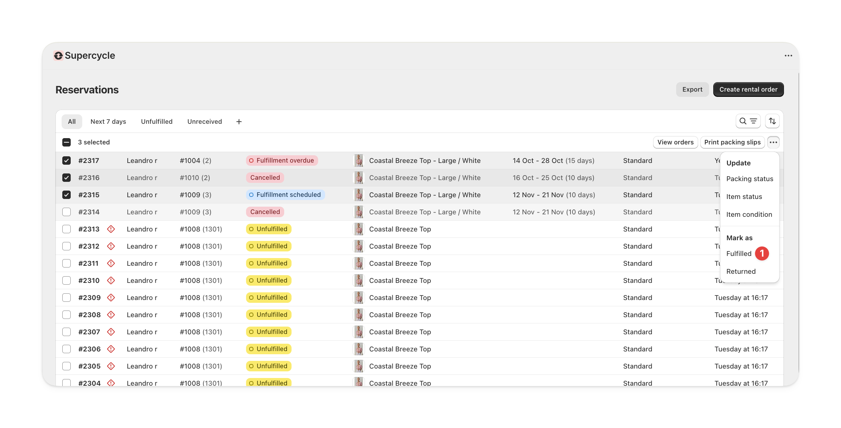Switch to the Unreceived tab

[x=204, y=121]
